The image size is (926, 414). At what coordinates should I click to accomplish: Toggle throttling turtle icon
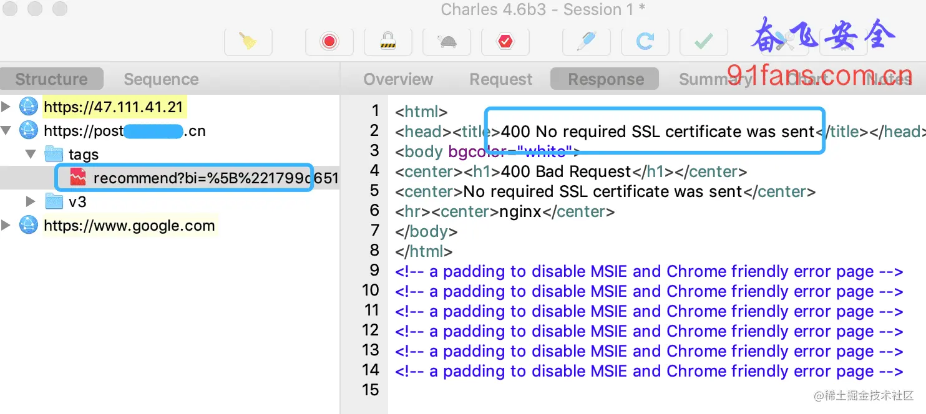(447, 41)
